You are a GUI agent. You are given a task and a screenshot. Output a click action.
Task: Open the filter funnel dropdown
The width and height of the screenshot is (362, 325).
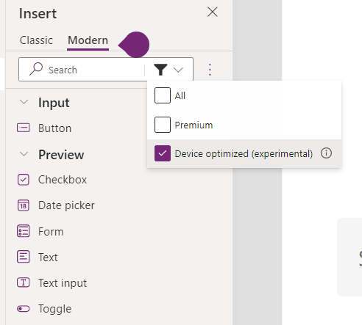point(168,70)
